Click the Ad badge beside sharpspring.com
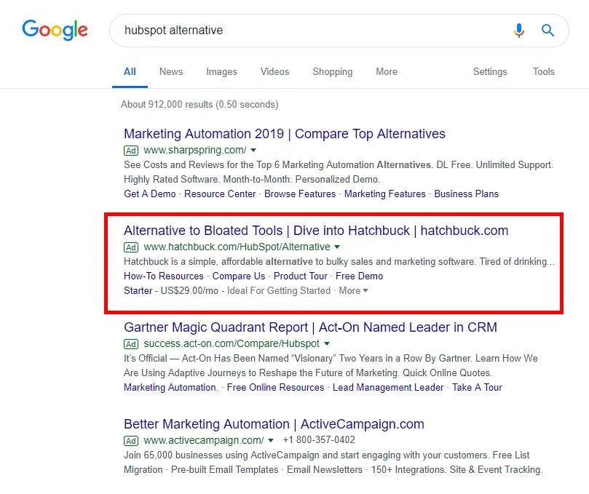This screenshot has width=589, height=494. point(131,151)
